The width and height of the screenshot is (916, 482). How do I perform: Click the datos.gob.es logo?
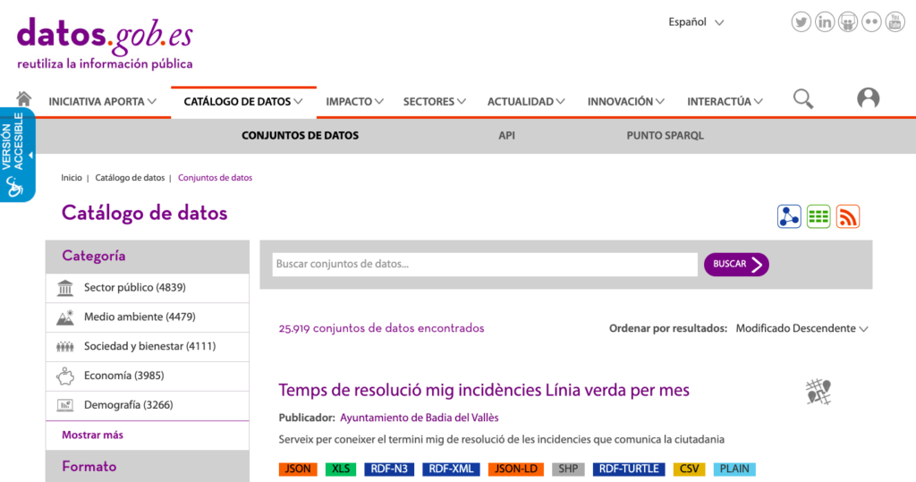coord(106,43)
